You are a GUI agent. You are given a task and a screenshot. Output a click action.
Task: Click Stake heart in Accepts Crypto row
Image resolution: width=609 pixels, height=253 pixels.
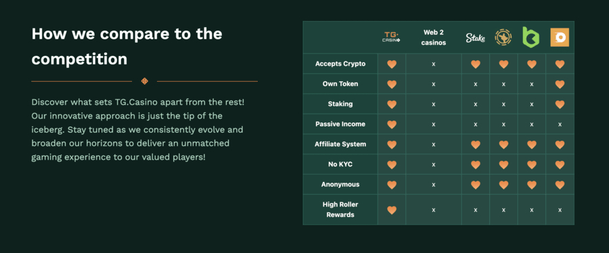(x=476, y=64)
